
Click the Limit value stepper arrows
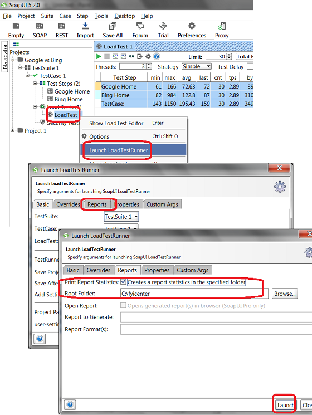pos(230,56)
